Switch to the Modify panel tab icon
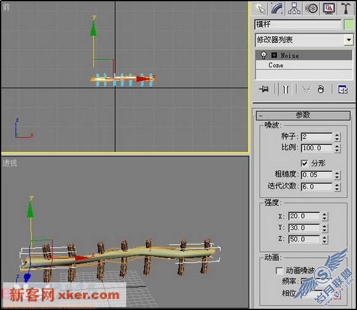Image resolution: width=357 pixels, height=310 pixels. [277, 9]
